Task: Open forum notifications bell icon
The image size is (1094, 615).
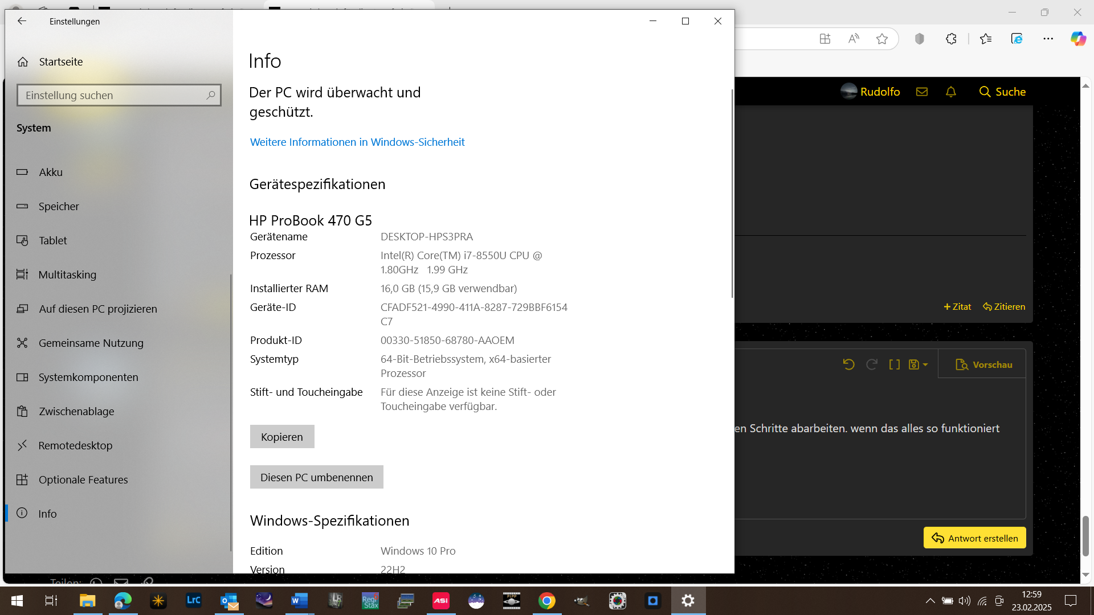Action: pos(951,92)
